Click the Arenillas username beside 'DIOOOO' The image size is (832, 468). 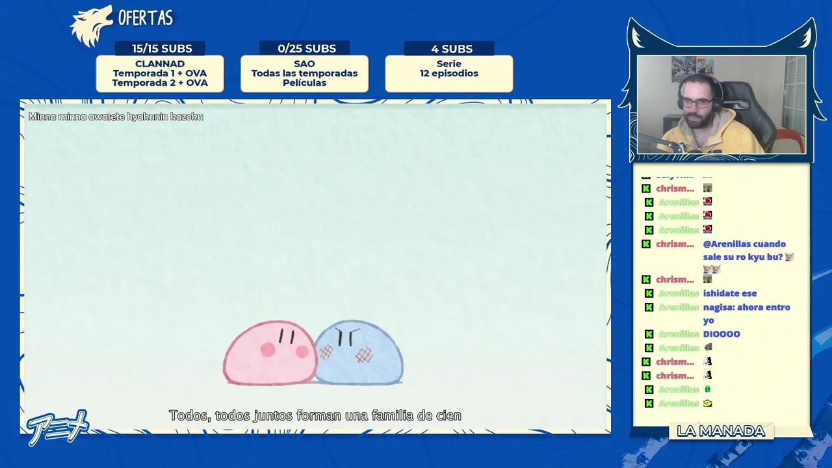coord(679,334)
